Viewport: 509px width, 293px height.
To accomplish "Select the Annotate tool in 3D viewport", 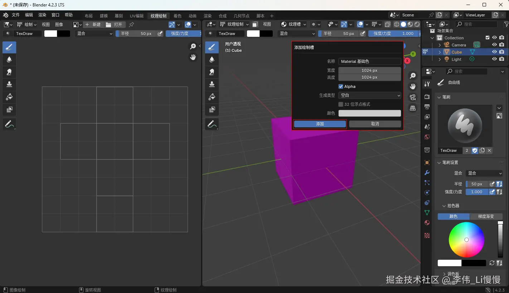I will point(212,124).
